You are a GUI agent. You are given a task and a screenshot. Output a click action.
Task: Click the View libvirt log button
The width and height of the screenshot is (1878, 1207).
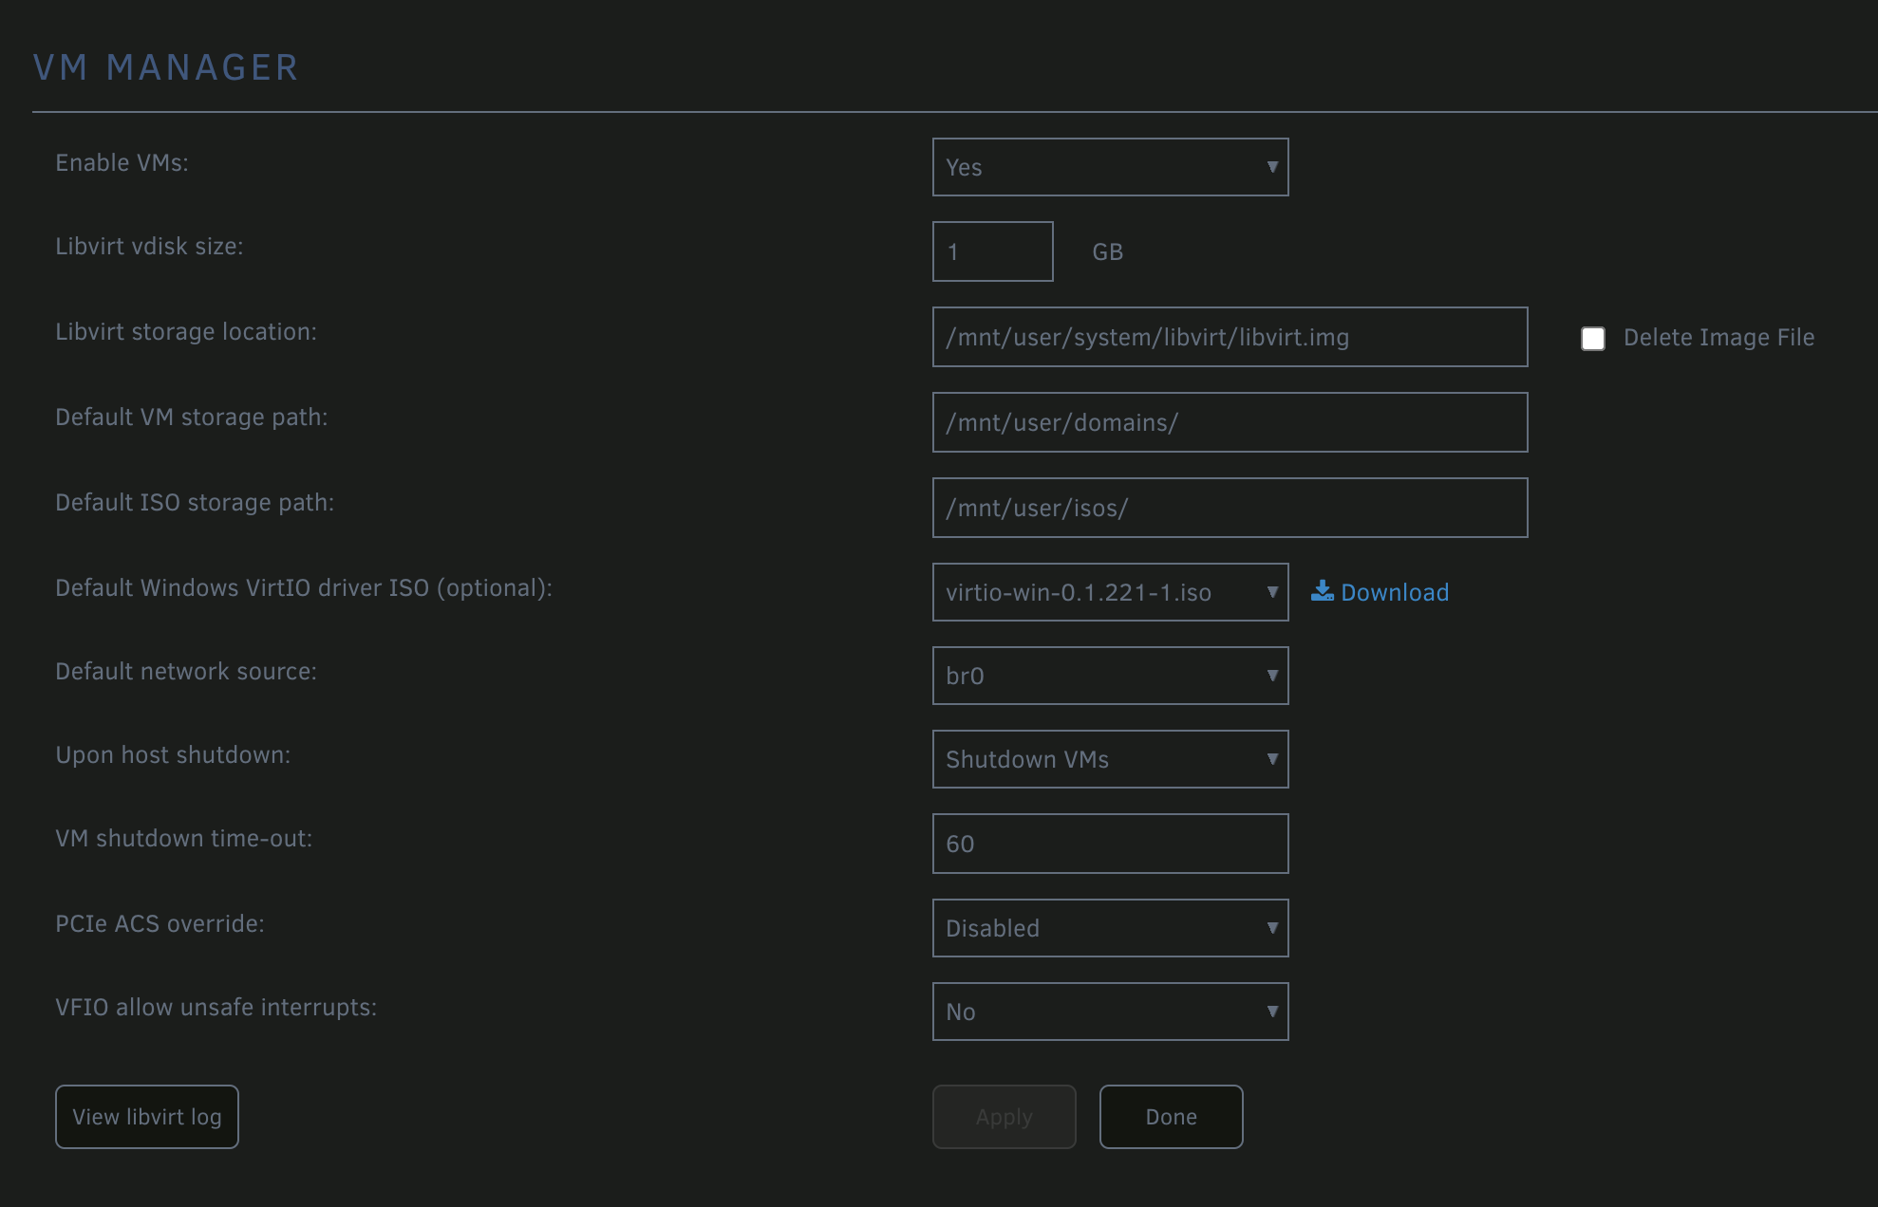(x=147, y=1117)
